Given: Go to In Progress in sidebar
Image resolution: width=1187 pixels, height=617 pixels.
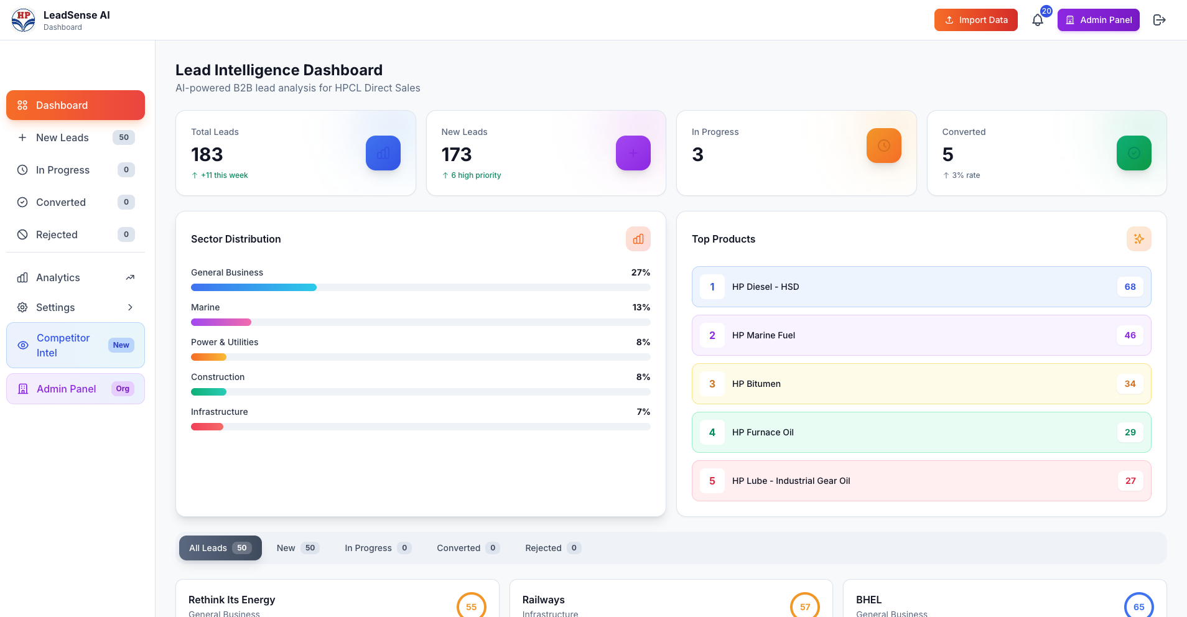Looking at the screenshot, I should pos(75,170).
